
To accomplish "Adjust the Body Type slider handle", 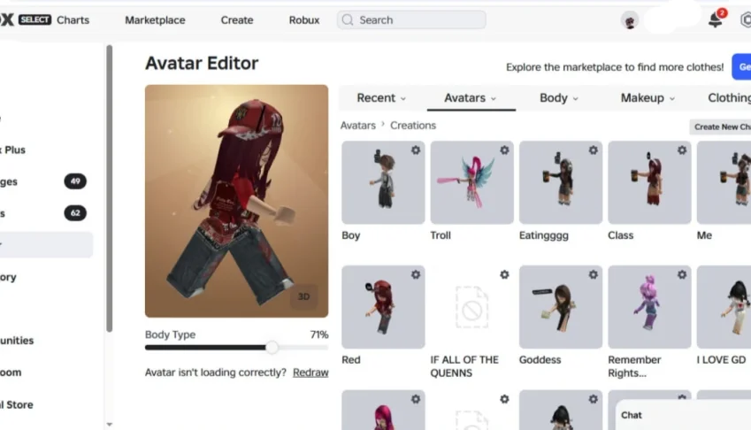I will click(x=272, y=347).
